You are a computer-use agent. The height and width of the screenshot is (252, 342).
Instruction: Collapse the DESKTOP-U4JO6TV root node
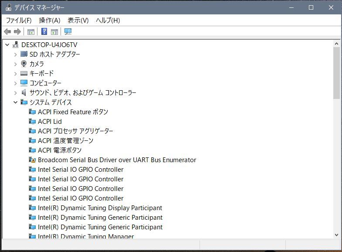(x=7, y=45)
